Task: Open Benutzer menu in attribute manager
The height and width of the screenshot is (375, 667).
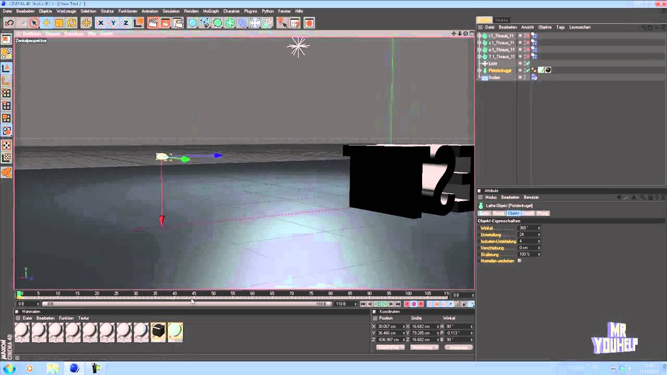Action: [531, 197]
